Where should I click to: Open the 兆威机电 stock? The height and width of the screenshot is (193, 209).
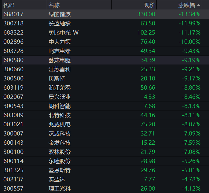[60, 124]
